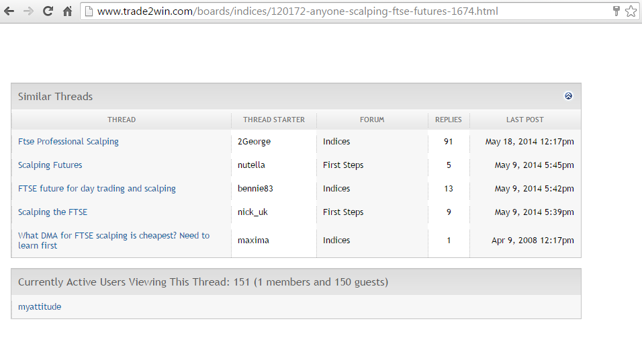Click the Thread Starter column header
Screen dimensions: 642x344
(x=274, y=120)
